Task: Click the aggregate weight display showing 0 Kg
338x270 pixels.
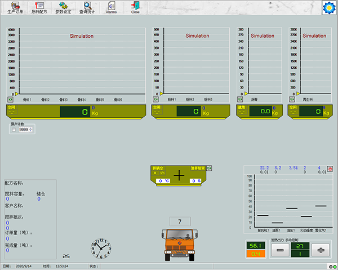Action: pos(75,112)
